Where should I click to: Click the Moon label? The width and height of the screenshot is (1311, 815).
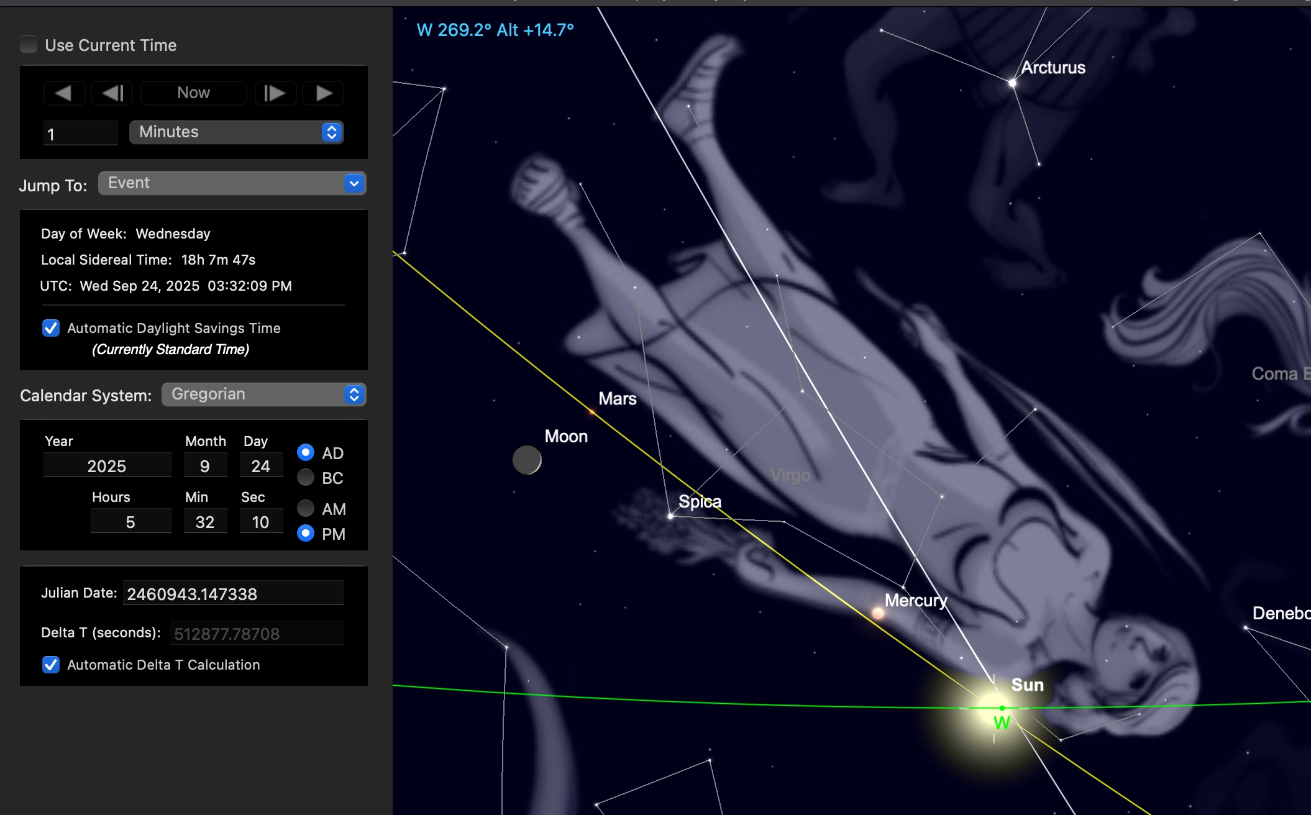(566, 437)
